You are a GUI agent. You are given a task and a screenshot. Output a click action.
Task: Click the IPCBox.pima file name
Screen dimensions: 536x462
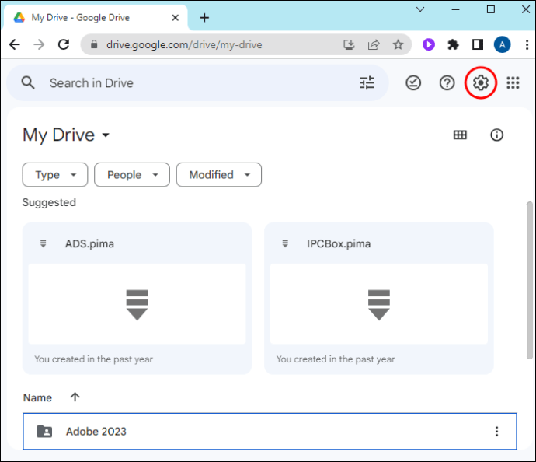point(339,243)
